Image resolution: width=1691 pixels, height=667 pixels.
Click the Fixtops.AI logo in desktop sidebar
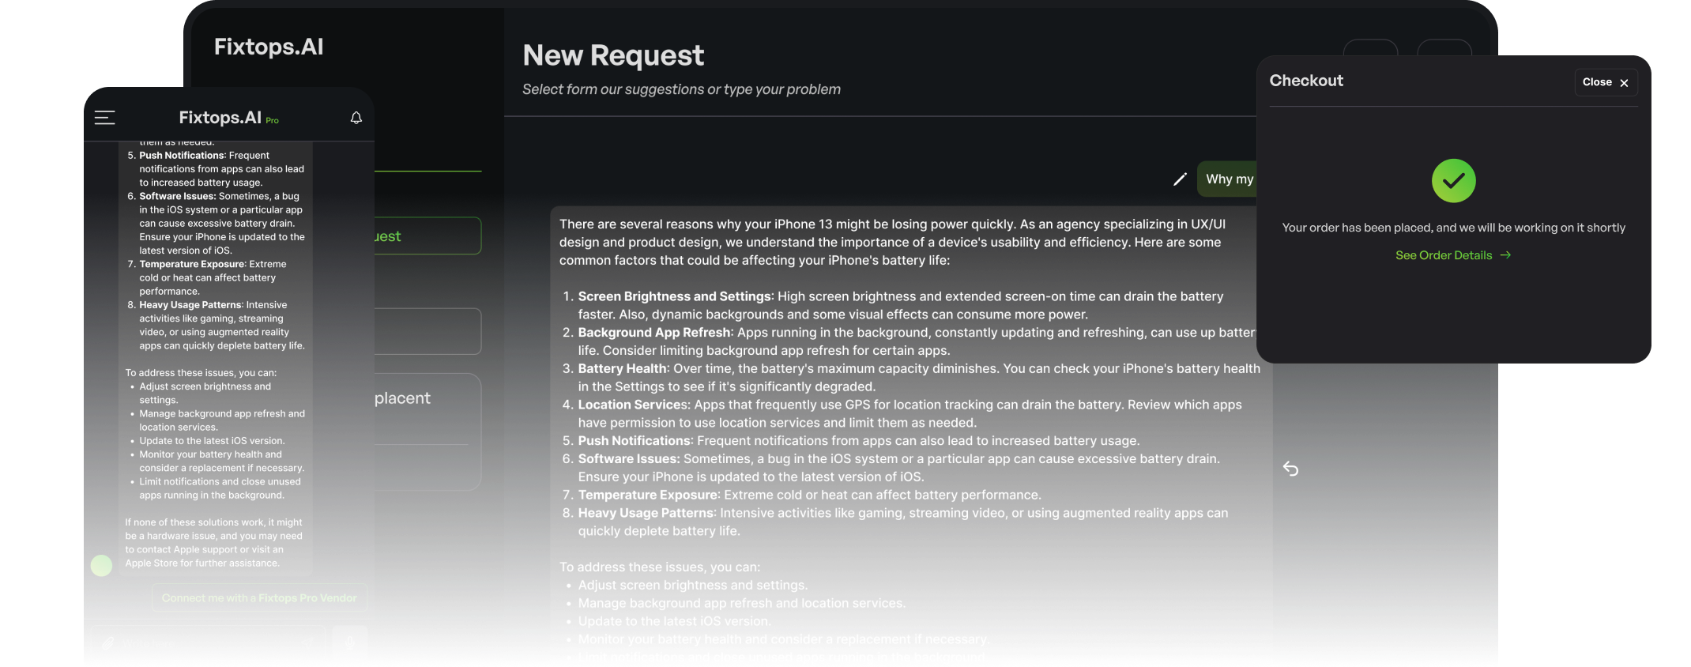[x=269, y=47]
